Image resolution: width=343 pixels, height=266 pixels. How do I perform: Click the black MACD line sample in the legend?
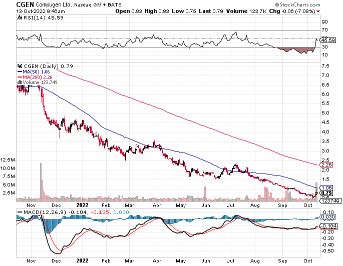pos(20,212)
